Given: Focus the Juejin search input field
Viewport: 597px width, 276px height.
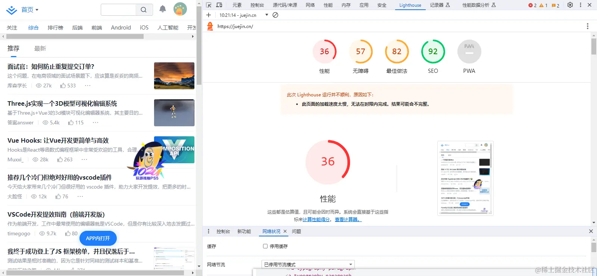Looking at the screenshot, I should (118, 10).
